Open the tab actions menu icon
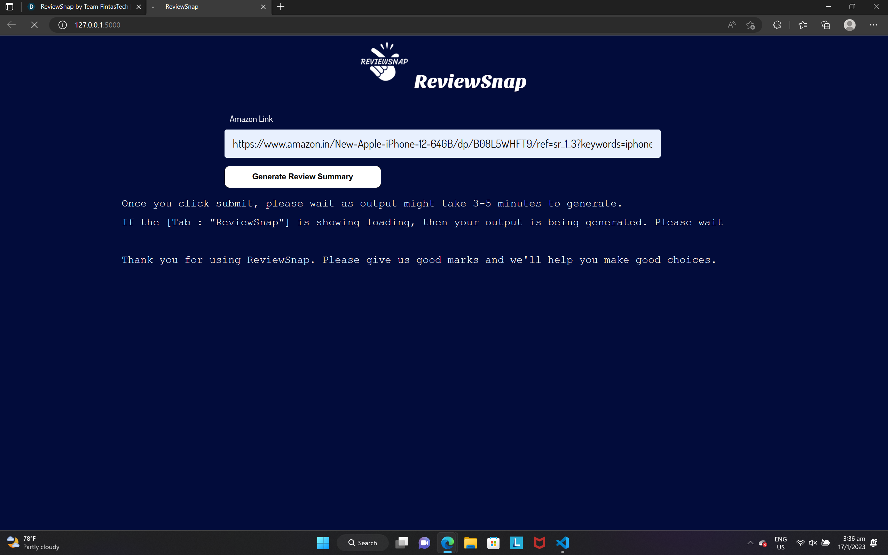 (9, 7)
